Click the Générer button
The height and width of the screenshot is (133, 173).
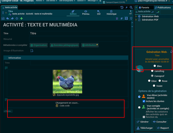click(143, 122)
